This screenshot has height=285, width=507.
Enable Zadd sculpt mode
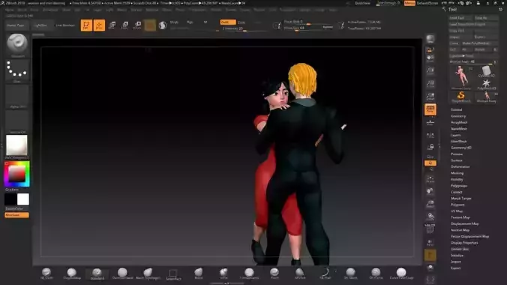click(x=228, y=22)
